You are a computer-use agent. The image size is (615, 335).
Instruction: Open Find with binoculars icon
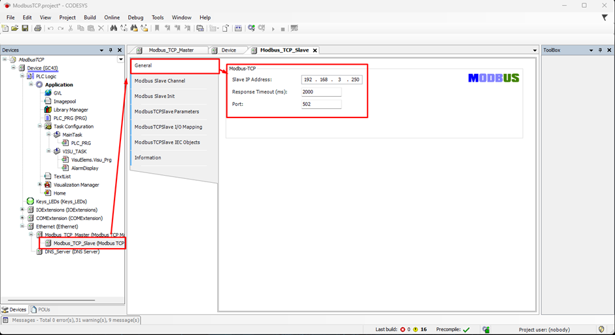[114, 28]
